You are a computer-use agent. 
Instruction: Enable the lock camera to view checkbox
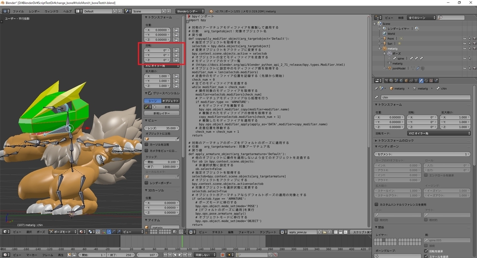pos(146,151)
